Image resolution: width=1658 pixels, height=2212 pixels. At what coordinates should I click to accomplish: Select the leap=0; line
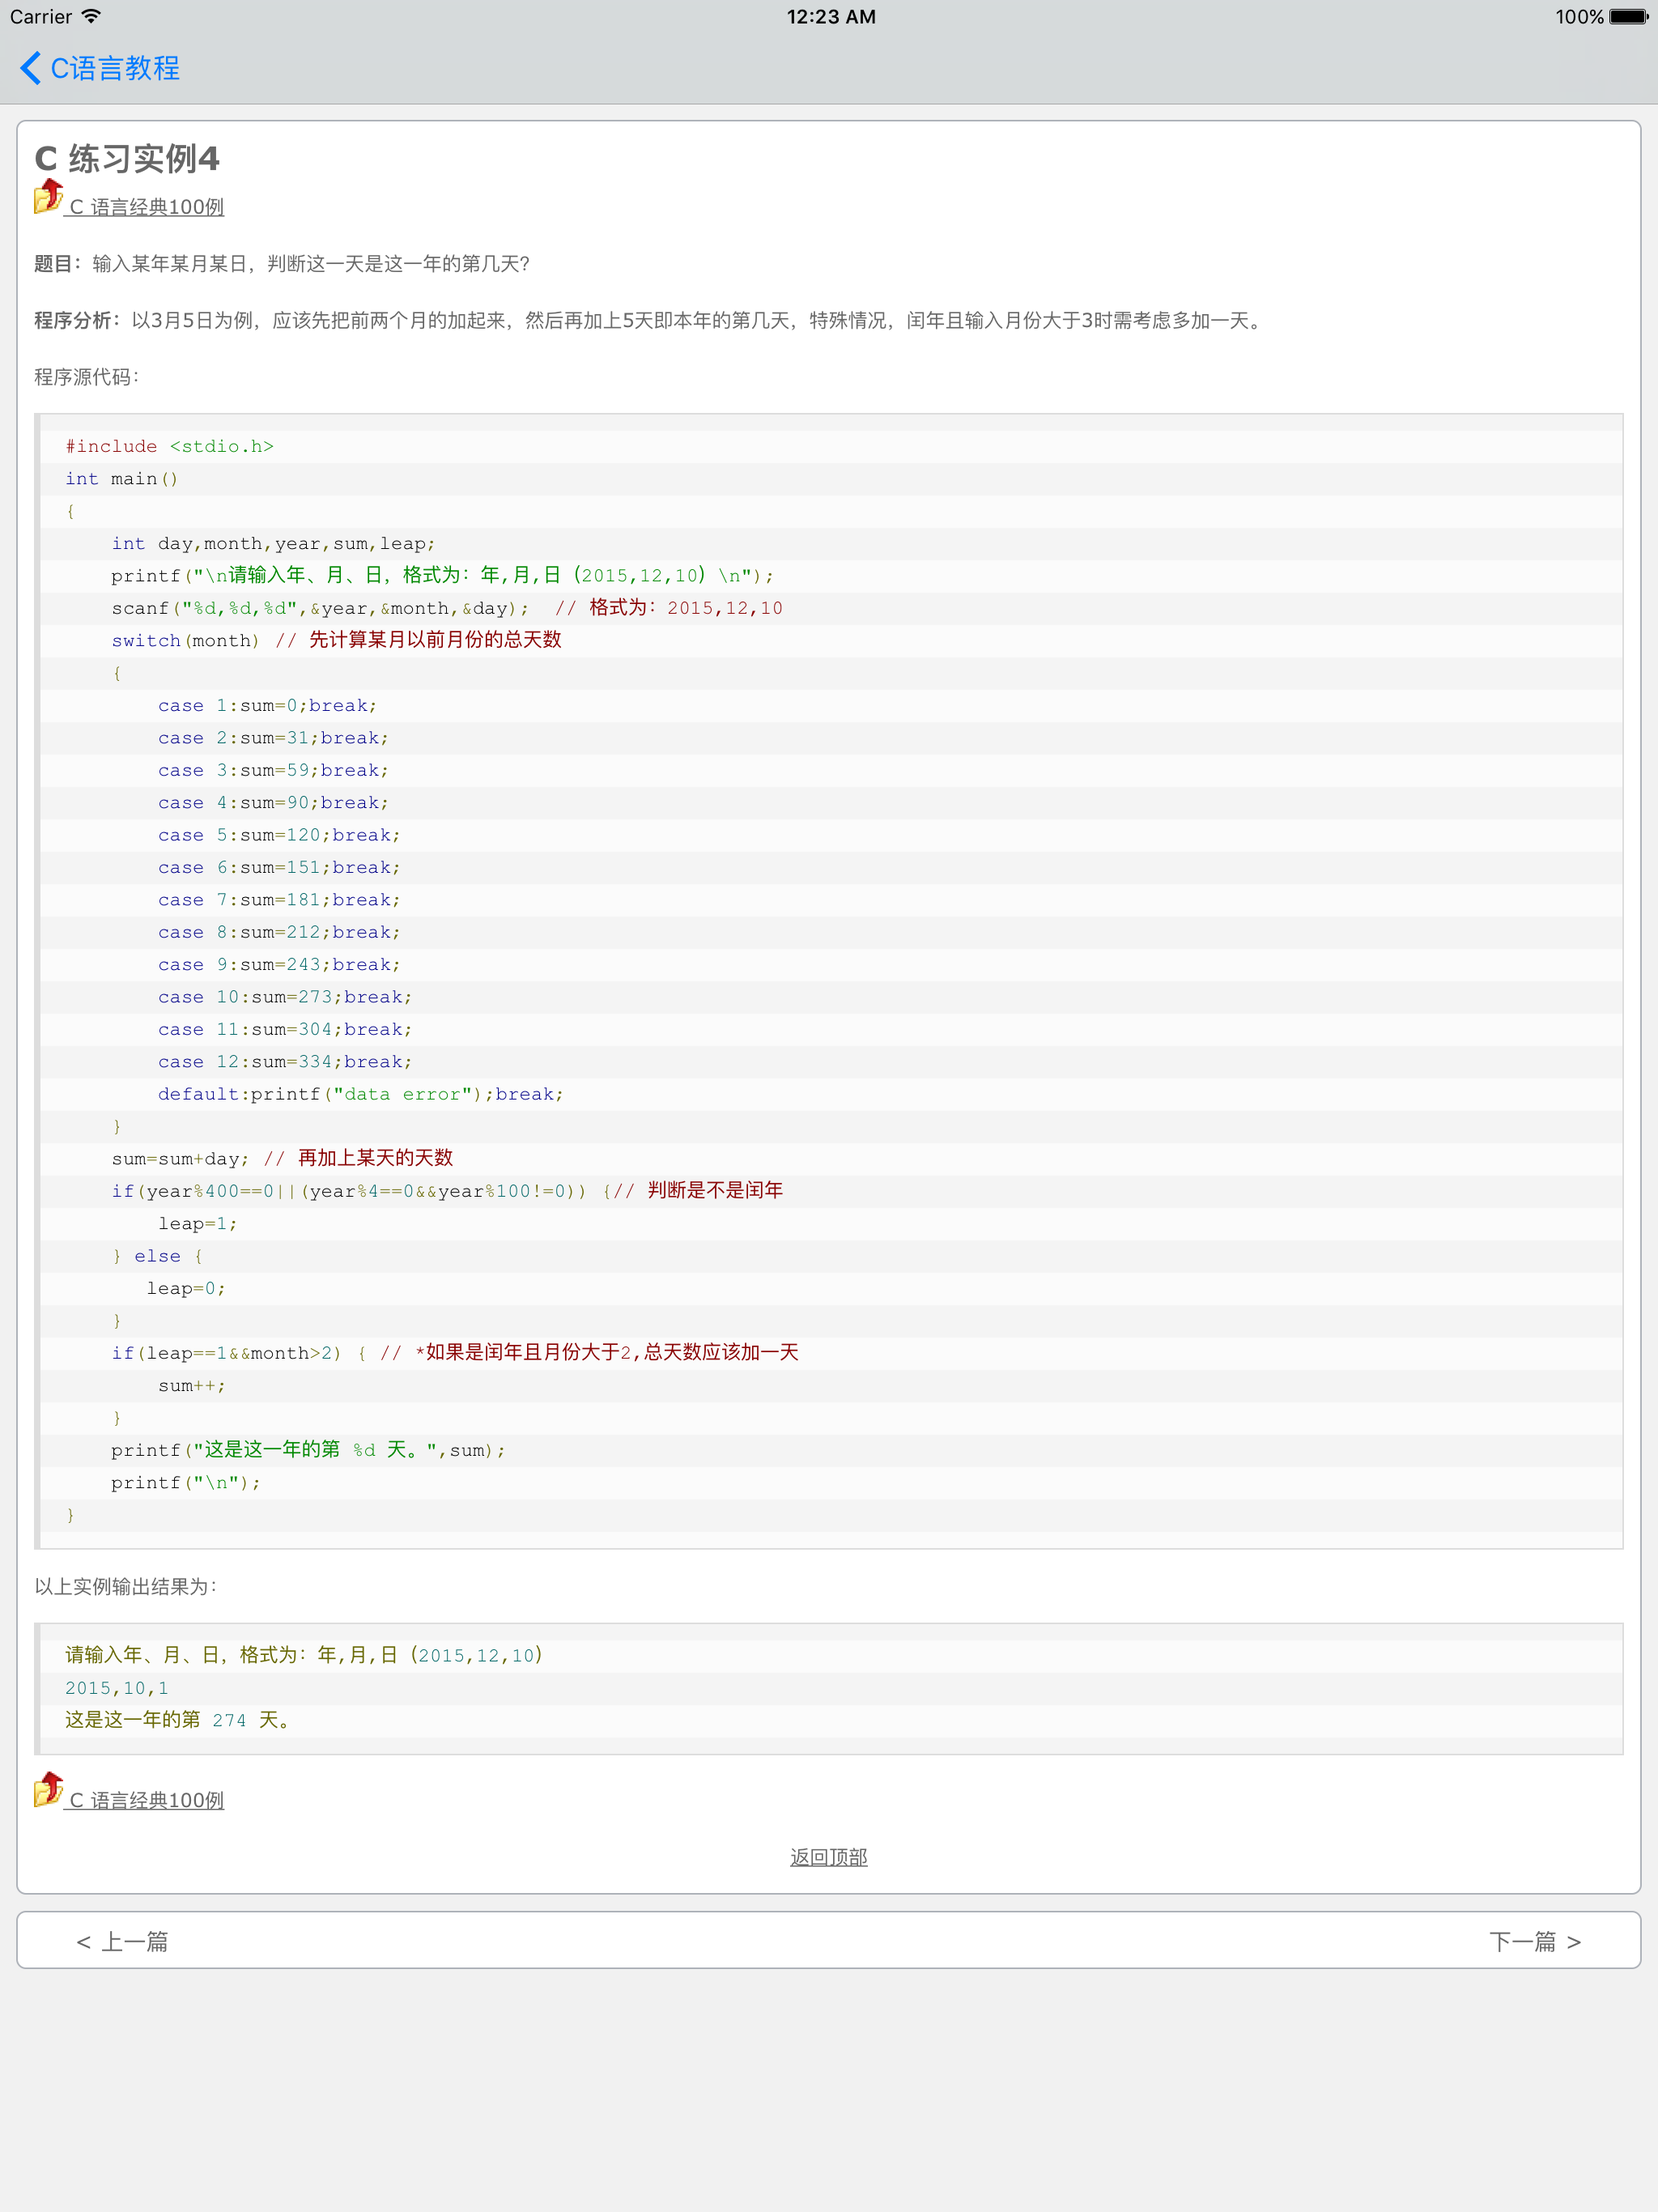pos(186,1289)
